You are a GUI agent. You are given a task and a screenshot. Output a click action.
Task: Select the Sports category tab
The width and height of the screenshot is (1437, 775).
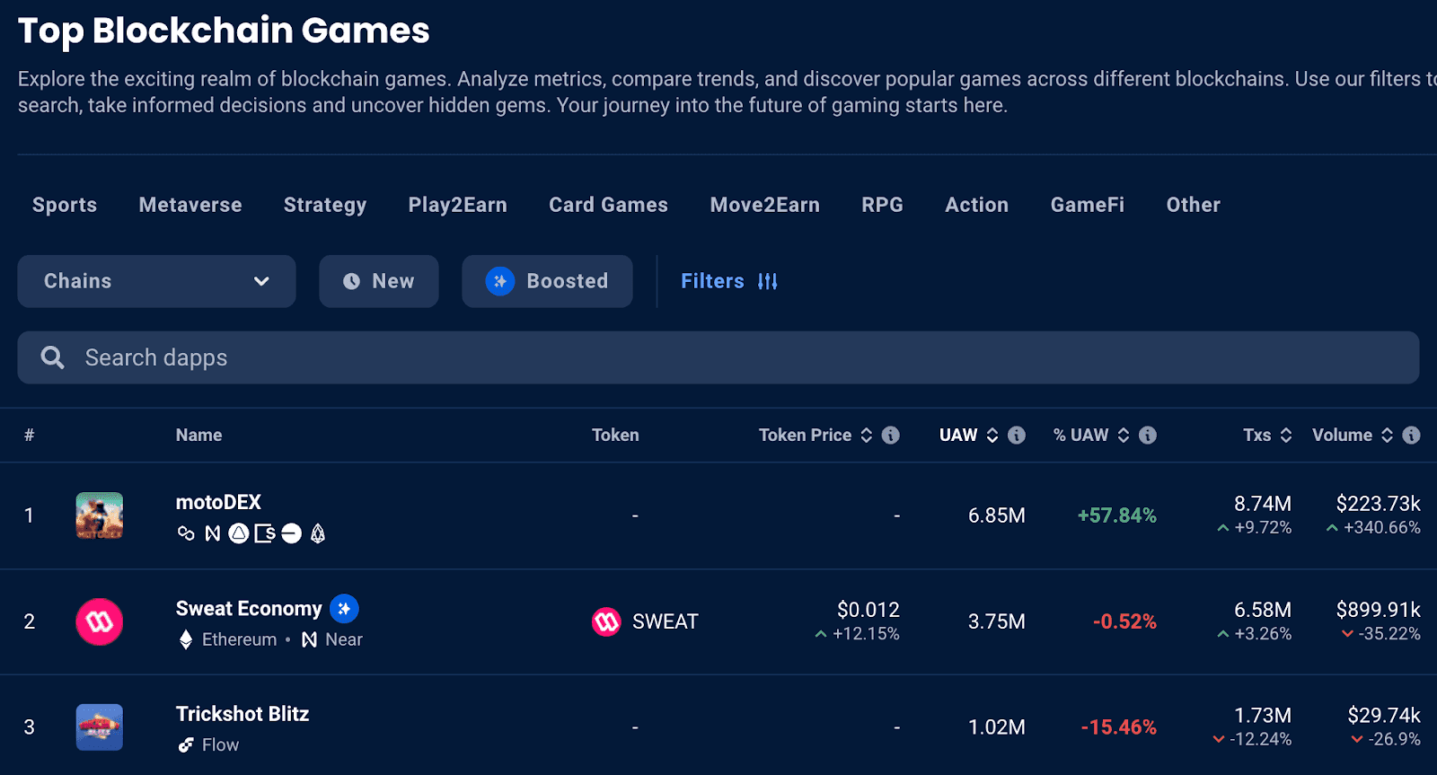click(65, 205)
